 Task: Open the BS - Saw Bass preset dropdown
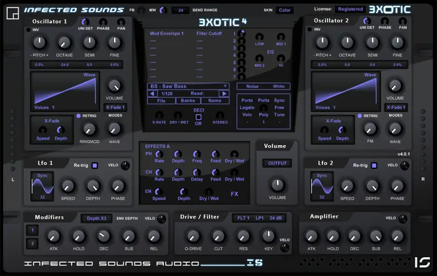(188, 86)
